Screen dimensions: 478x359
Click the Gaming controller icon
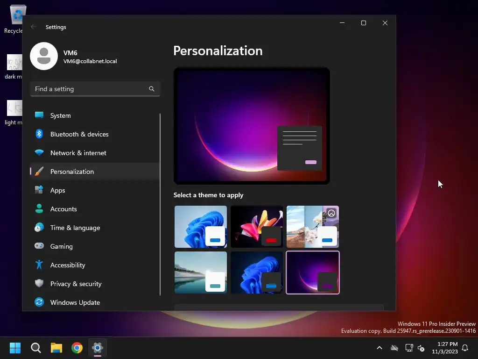[39, 246]
